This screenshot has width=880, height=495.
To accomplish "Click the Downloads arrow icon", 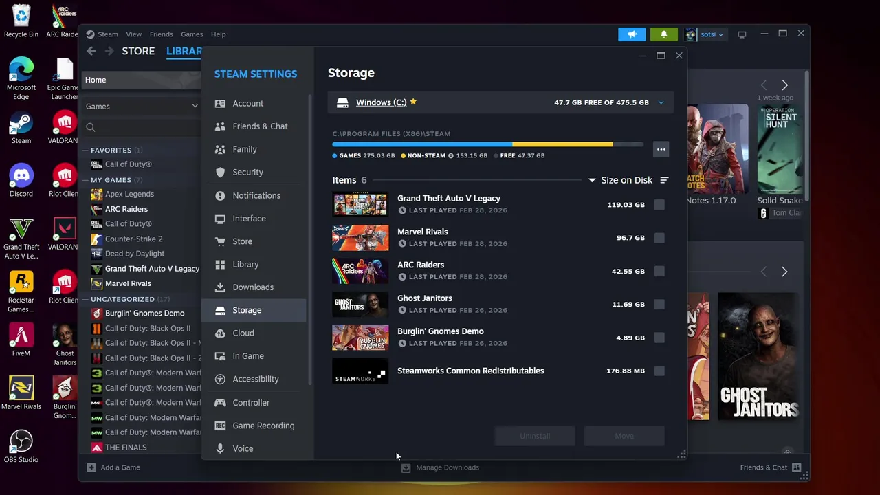I will [x=220, y=287].
